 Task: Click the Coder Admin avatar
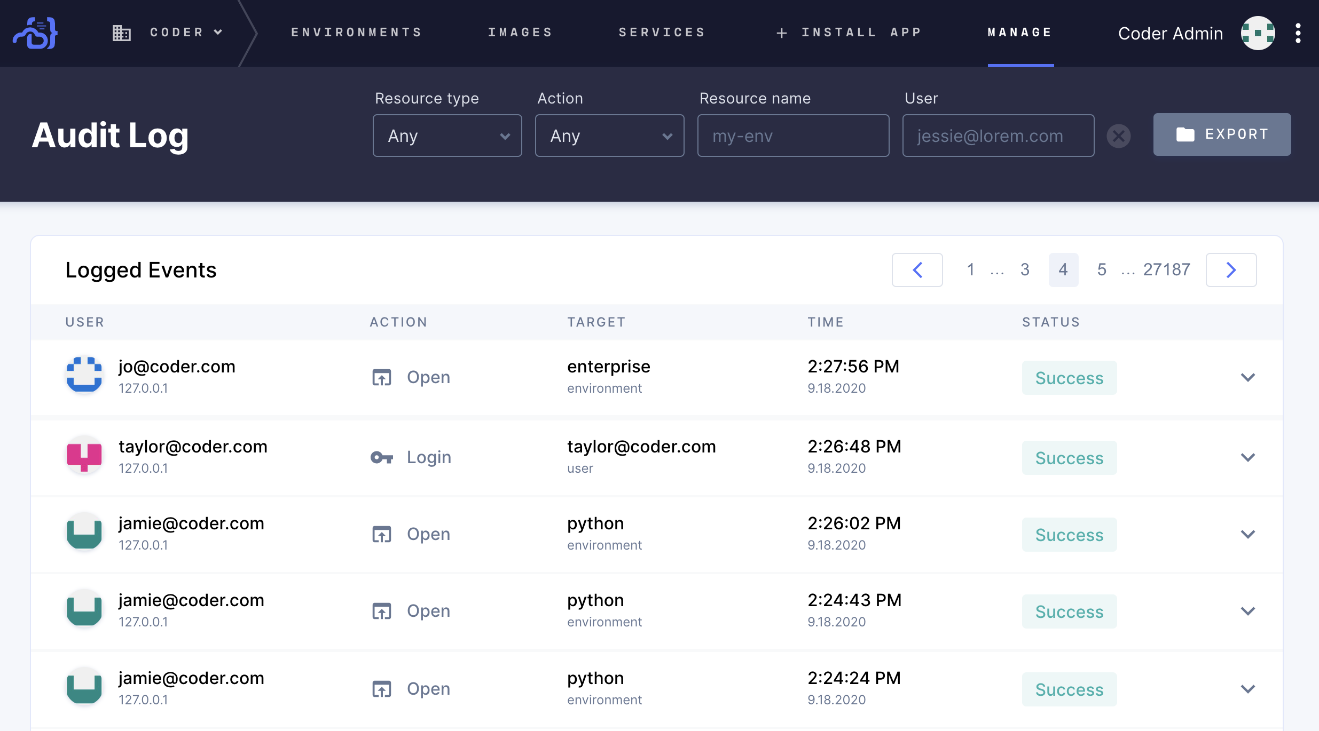click(1258, 33)
